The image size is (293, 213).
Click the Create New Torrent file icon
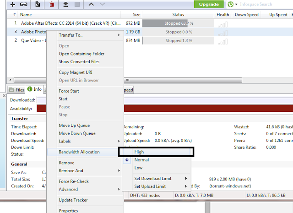coord(38,4)
